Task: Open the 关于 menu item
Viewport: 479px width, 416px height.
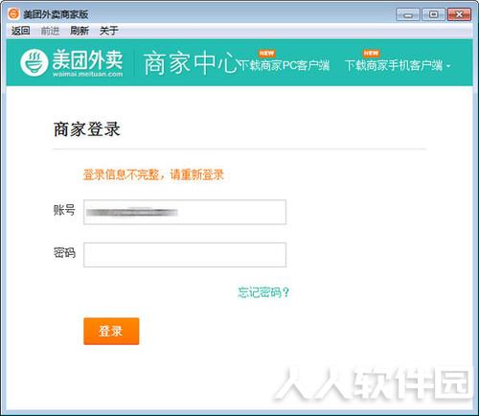Action: coord(109,31)
